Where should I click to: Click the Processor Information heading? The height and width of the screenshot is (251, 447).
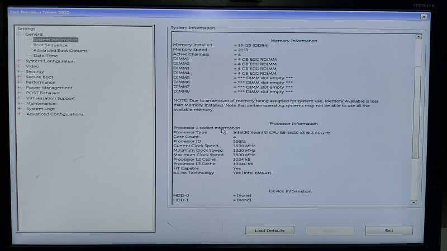coord(293,123)
